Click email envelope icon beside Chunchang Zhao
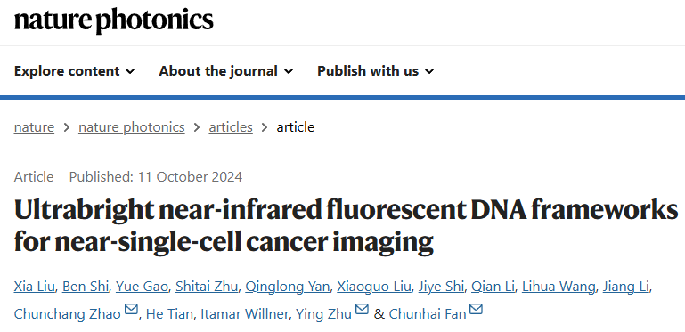 tap(131, 310)
